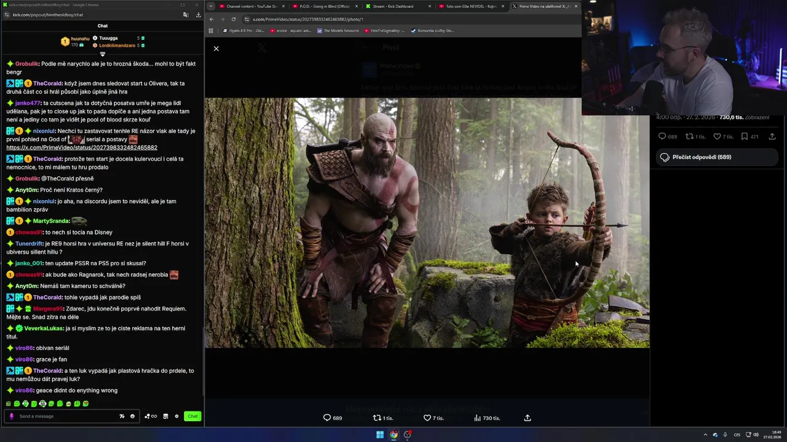
Task: Click the first green emote in quick emote row
Action: tap(8, 404)
